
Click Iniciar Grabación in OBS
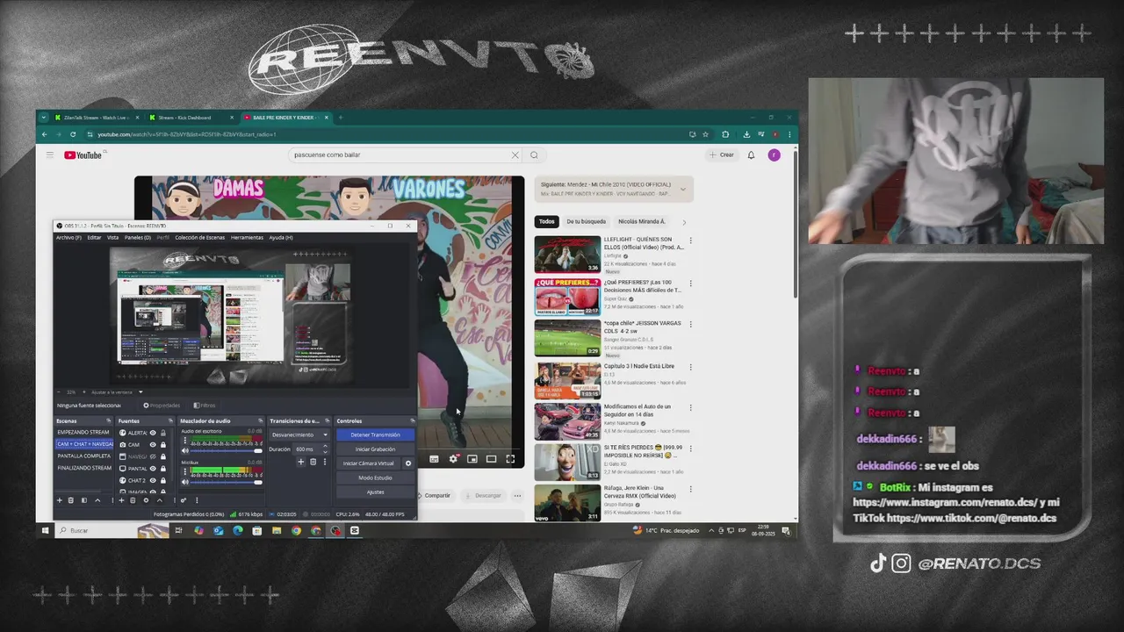click(x=375, y=449)
